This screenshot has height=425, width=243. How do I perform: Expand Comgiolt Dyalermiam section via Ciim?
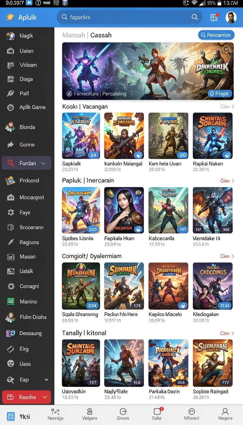click(227, 256)
